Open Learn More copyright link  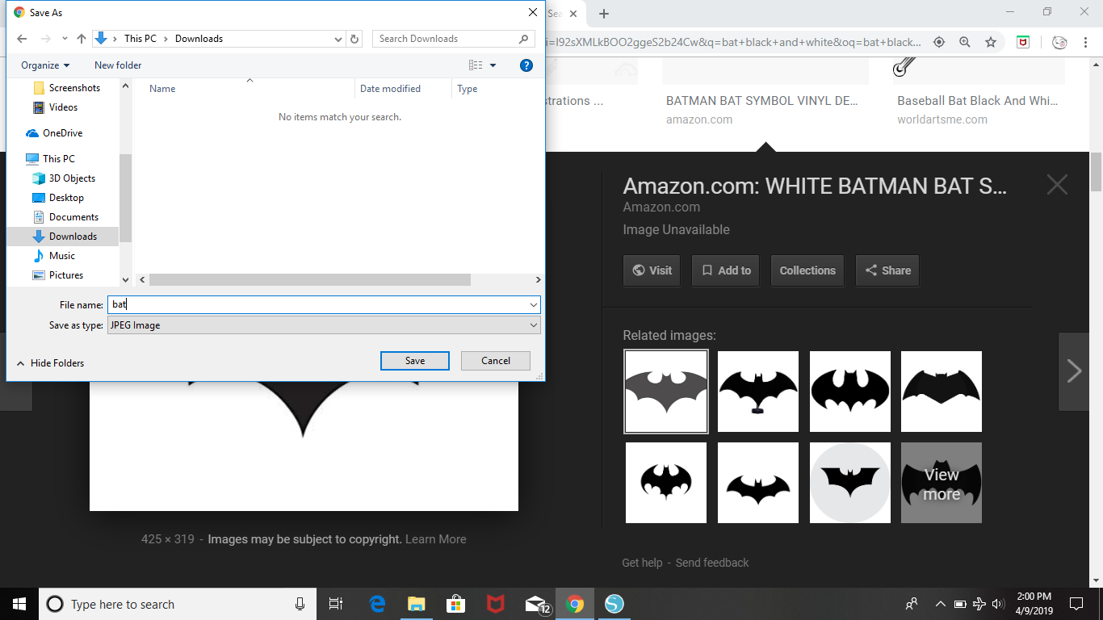[436, 539]
